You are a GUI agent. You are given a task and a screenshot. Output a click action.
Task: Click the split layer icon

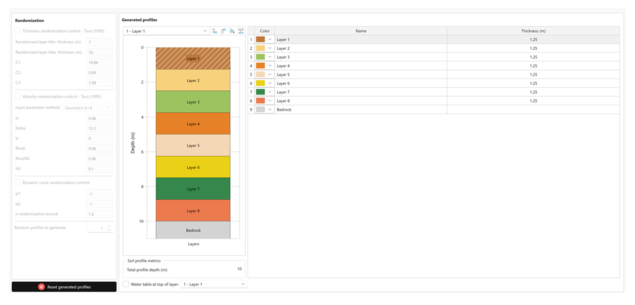point(241,31)
